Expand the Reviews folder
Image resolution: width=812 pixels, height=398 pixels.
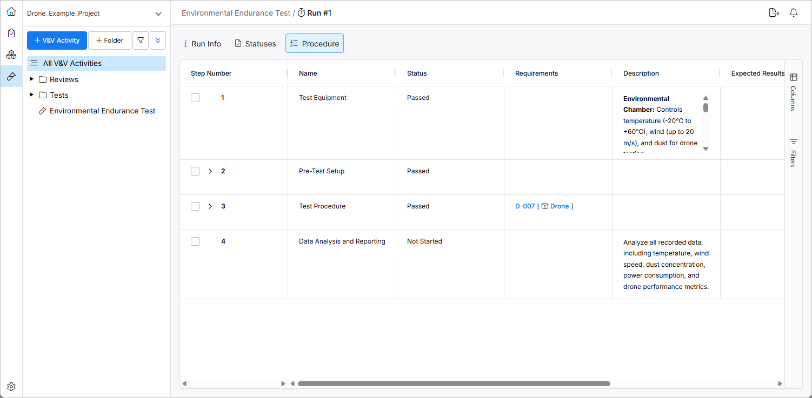32,79
